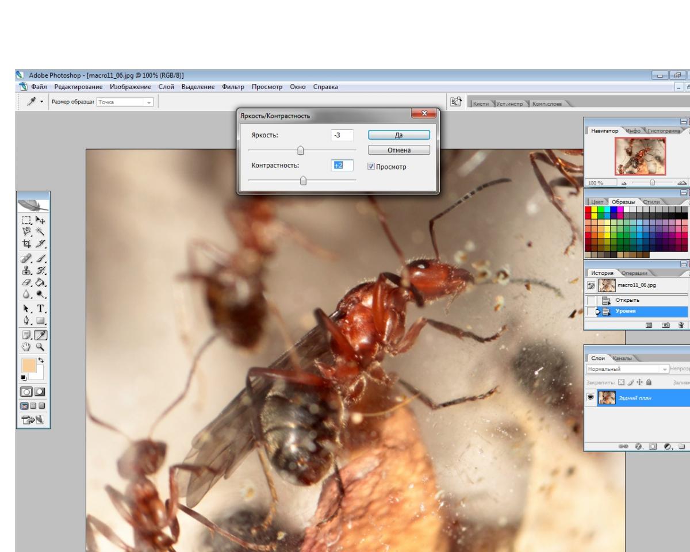Toggle lock all padlock in Layers
Viewport: 690px width, 552px height.
point(649,382)
